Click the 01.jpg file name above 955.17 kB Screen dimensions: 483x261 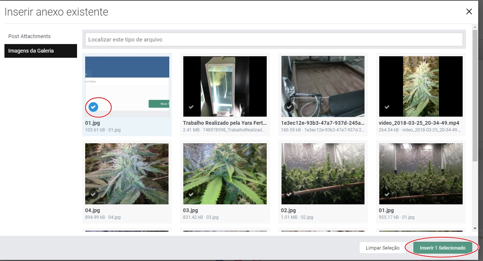pyautogui.click(x=386, y=210)
